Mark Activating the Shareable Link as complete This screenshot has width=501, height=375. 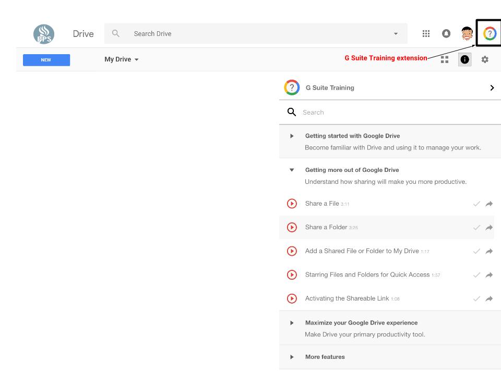pos(476,299)
